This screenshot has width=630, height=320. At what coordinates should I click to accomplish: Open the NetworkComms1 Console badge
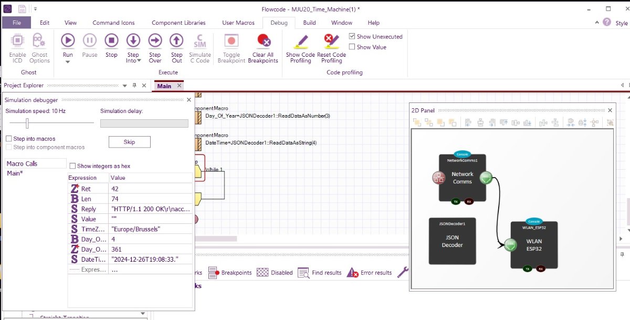click(463, 154)
